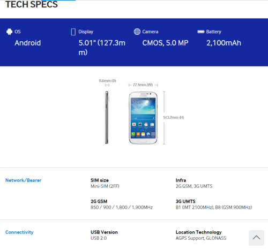Image resolution: width=268 pixels, height=250 pixels.
Task: Select the phone side-view image
Action: (107, 117)
